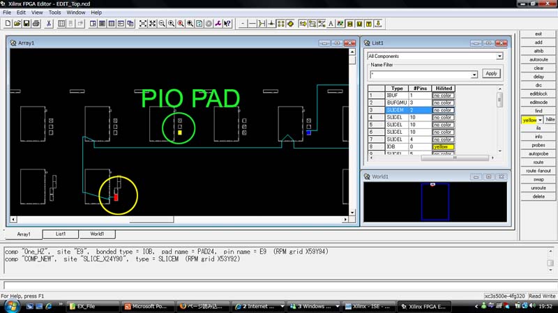The image size is (558, 313).
Task: Zoom in with the plus magnifier icon
Action: coord(171,24)
